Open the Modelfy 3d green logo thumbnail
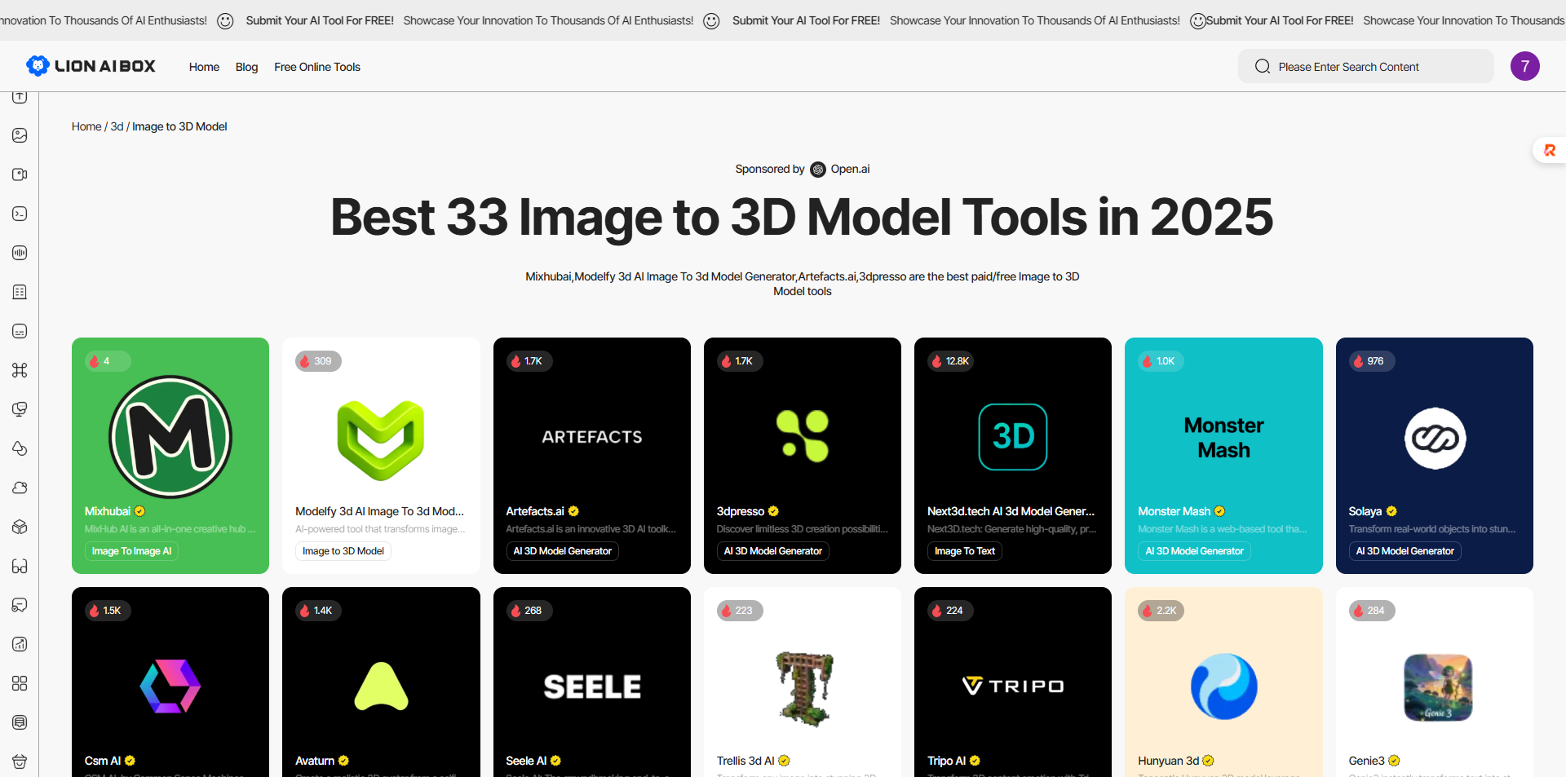 [x=381, y=440]
